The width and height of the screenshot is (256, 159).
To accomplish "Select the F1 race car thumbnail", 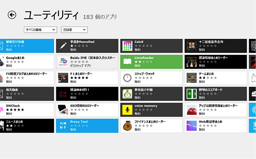I will (x=63, y=78).
